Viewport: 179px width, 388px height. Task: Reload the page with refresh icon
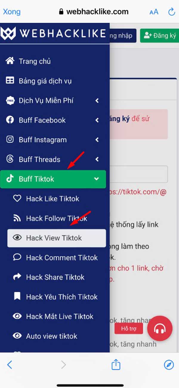pos(172,12)
